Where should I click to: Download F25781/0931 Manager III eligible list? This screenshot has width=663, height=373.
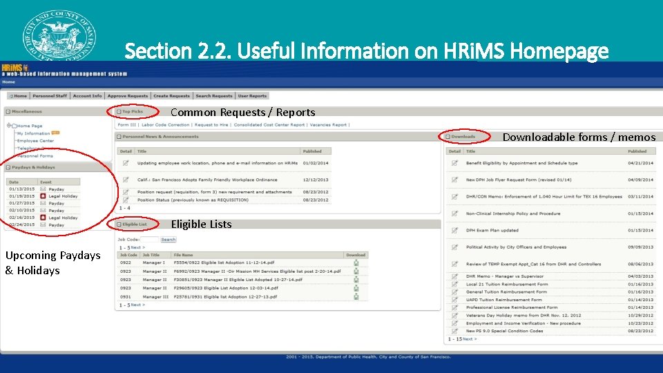(x=356, y=296)
